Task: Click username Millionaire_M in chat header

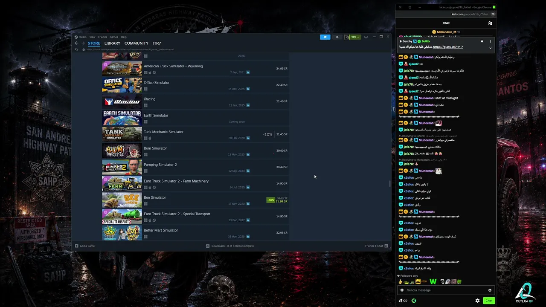Action: (446, 32)
